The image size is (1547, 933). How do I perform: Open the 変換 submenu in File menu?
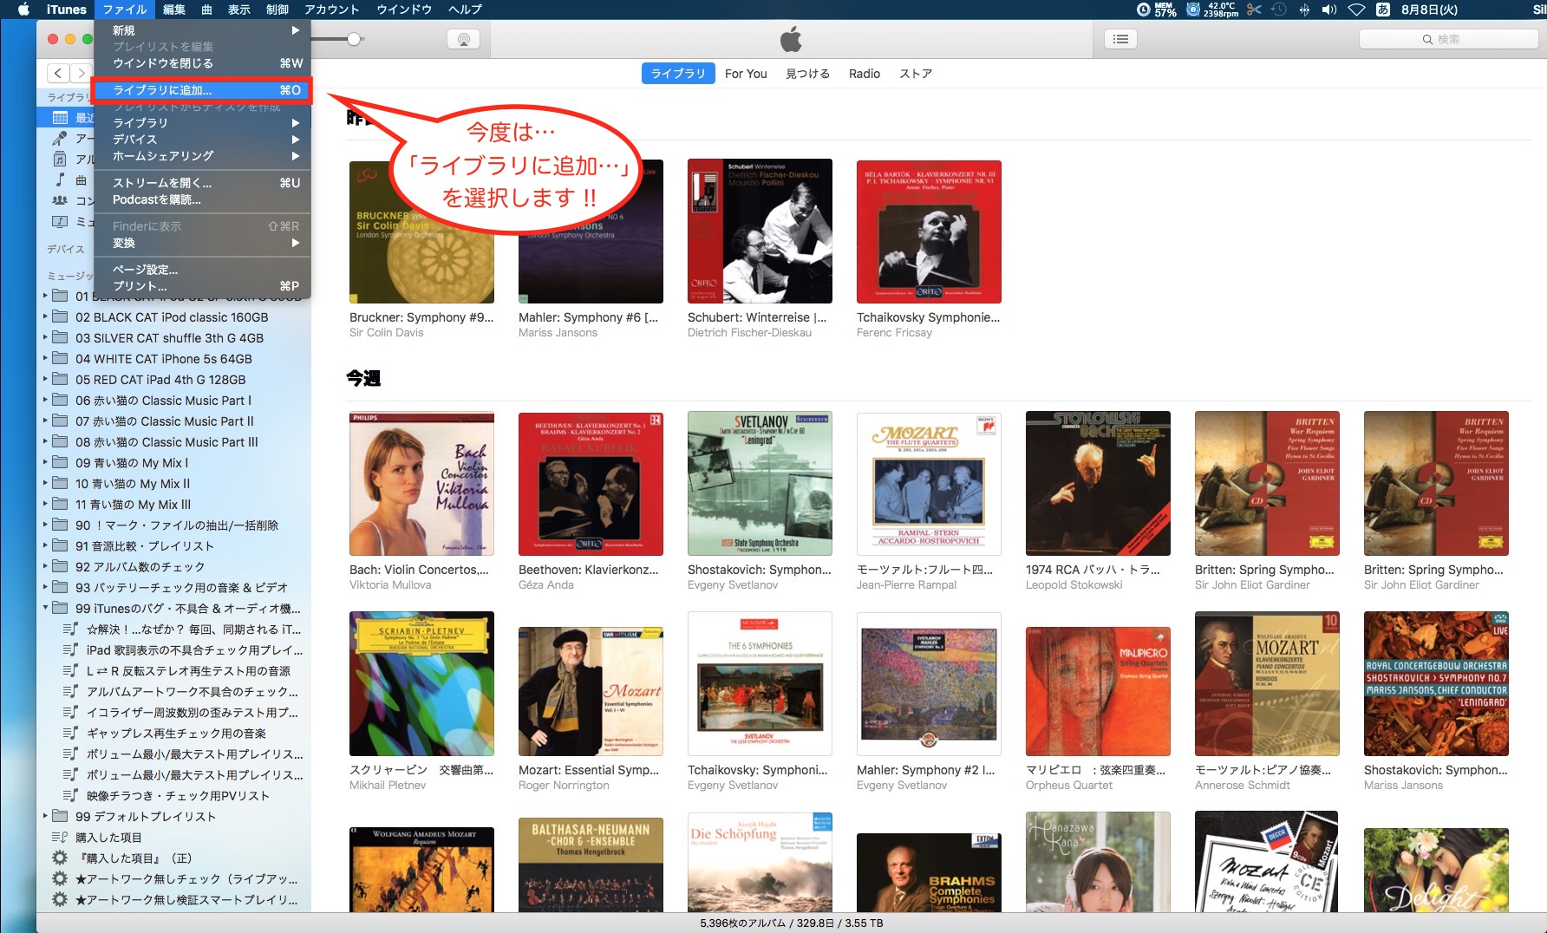pyautogui.click(x=201, y=243)
